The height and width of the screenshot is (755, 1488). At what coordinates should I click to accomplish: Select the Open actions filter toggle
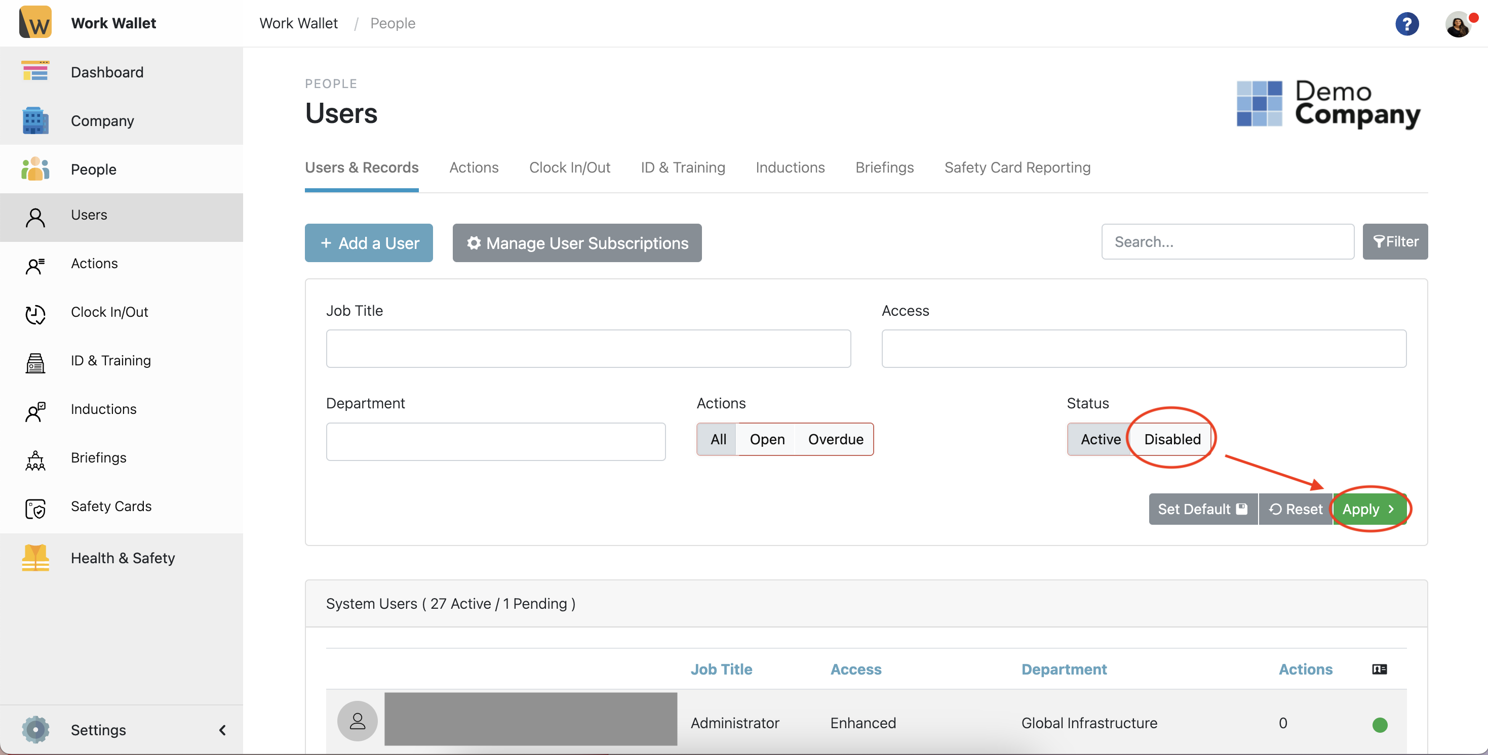(767, 439)
